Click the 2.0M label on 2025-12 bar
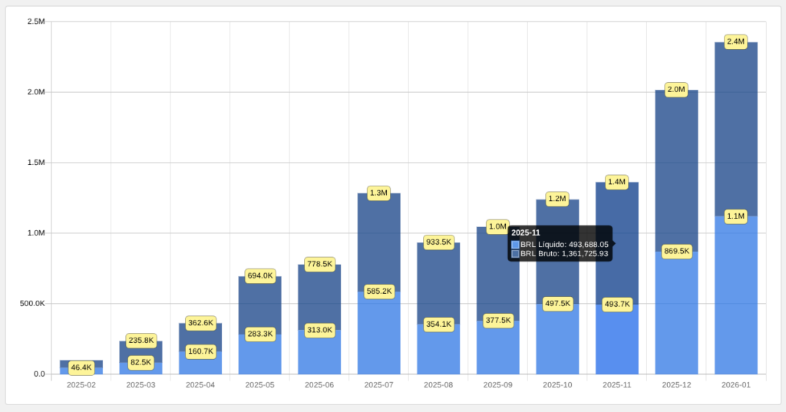Viewport: 786px width, 412px height. tap(675, 90)
